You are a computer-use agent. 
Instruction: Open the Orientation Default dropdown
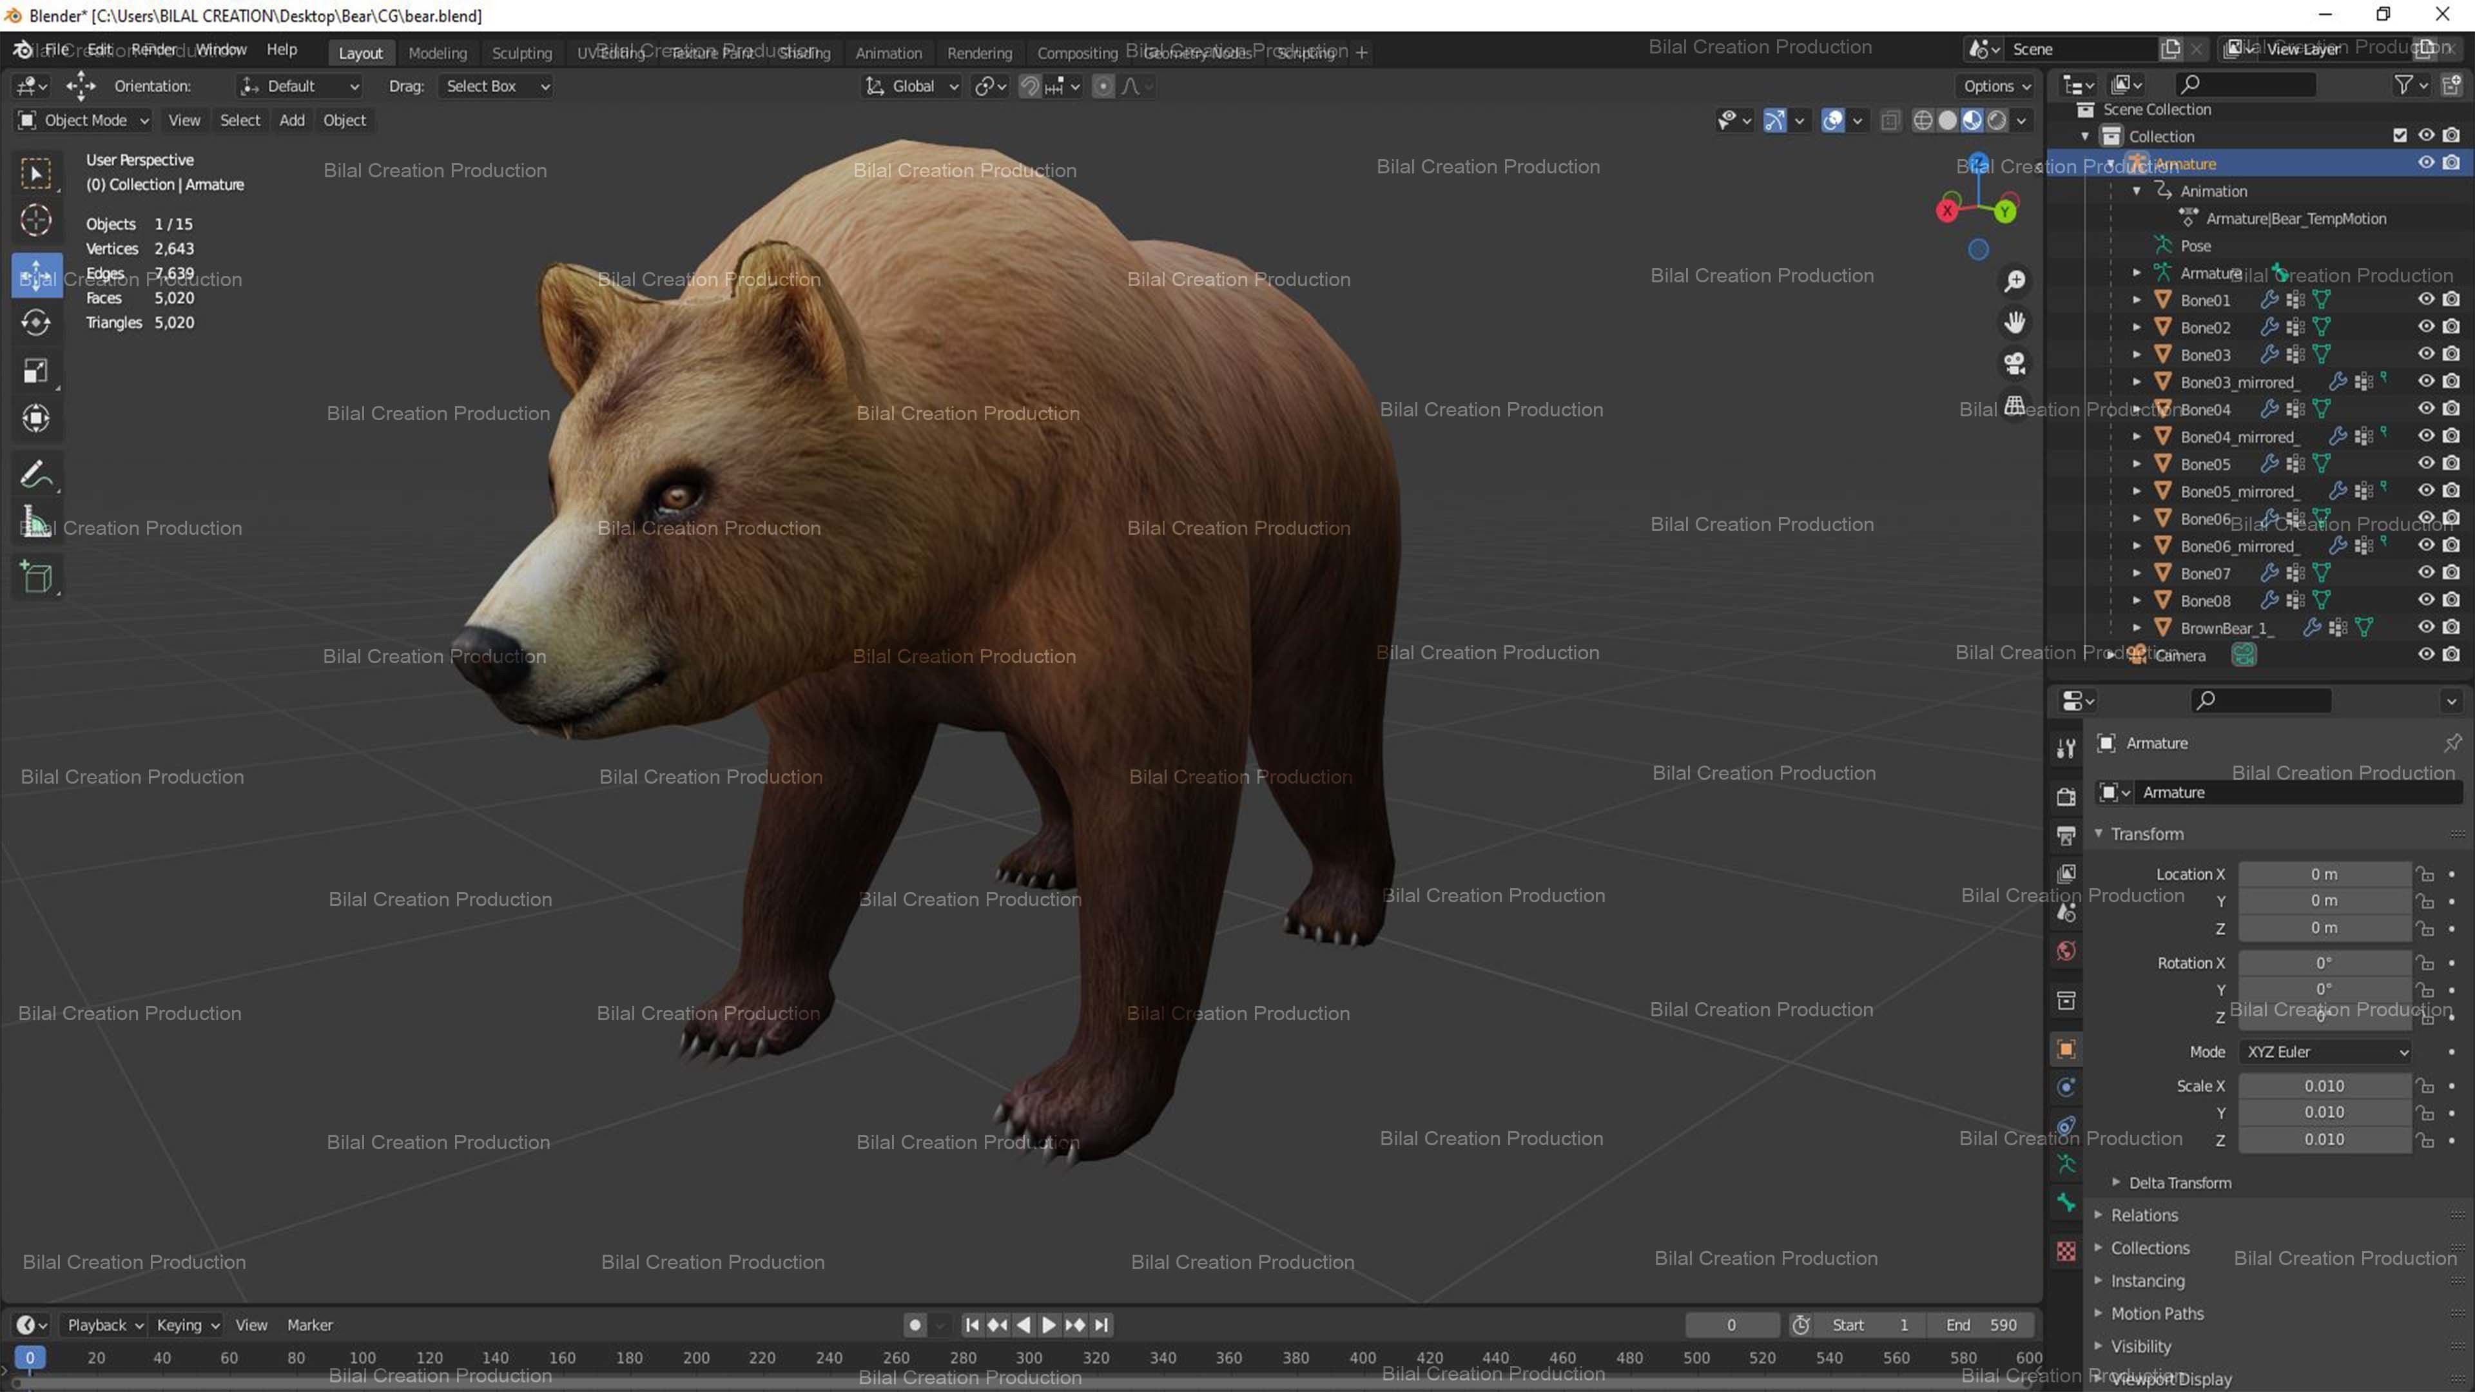click(300, 86)
